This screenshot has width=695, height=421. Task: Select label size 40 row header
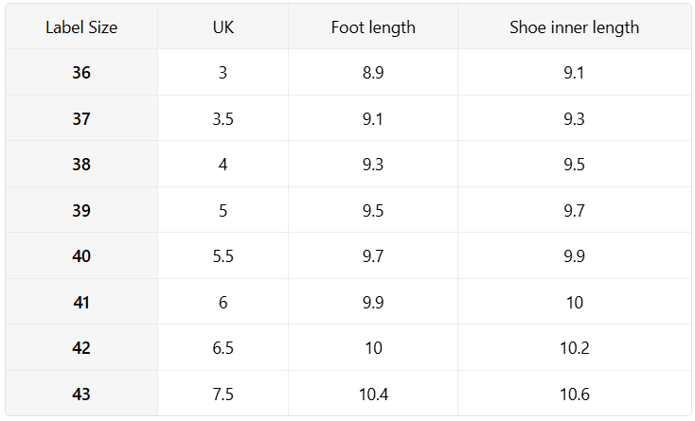81,256
